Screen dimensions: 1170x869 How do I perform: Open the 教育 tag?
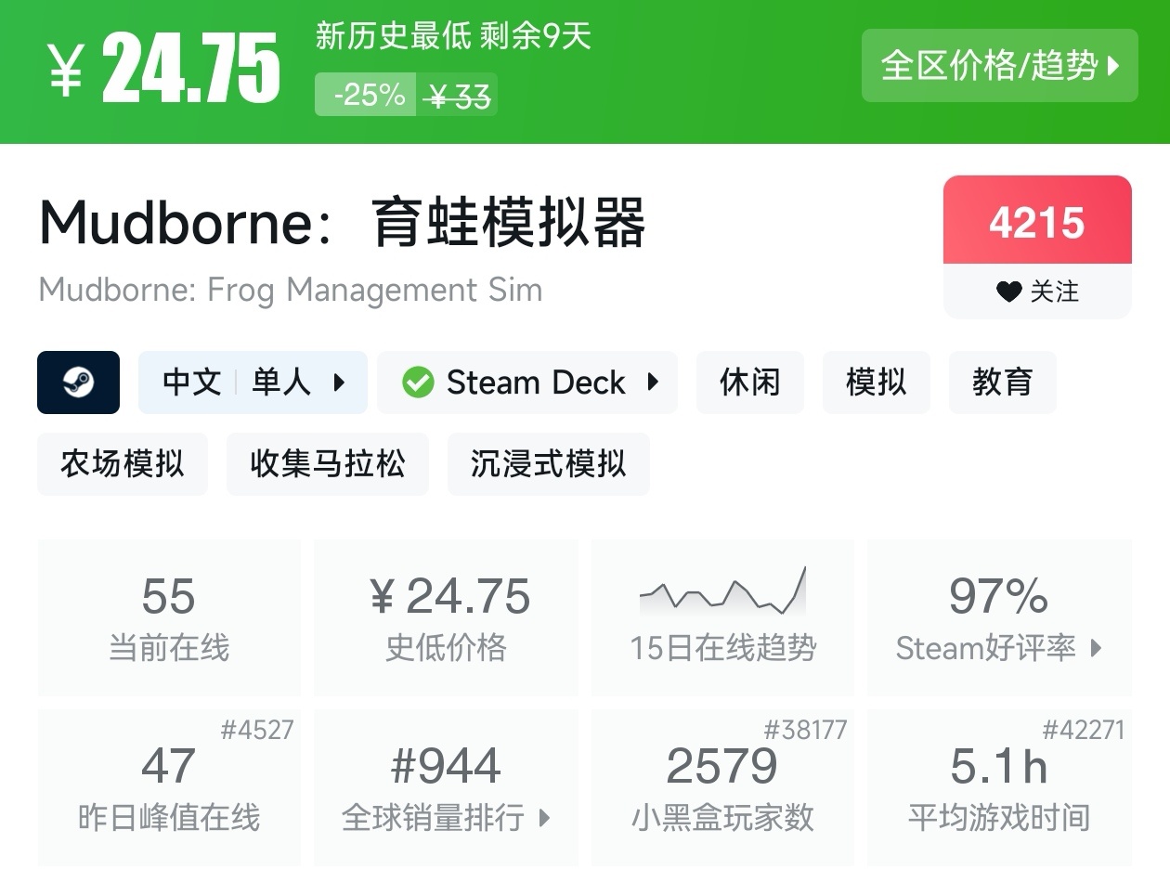click(x=1002, y=383)
